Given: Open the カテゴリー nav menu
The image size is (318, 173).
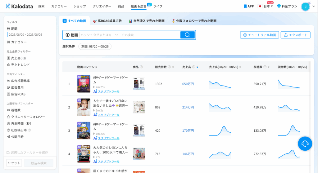Looking at the screenshot, I should point(59,6).
